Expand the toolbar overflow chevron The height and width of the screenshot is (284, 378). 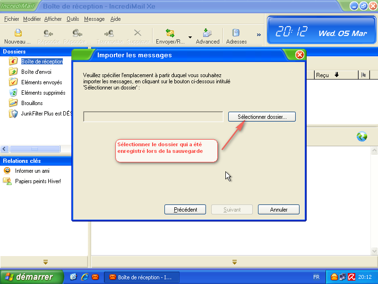point(258,35)
